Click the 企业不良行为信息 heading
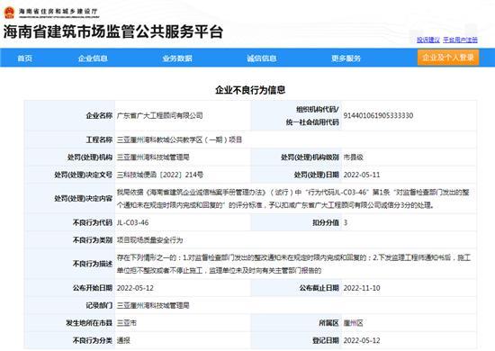 click(250, 90)
